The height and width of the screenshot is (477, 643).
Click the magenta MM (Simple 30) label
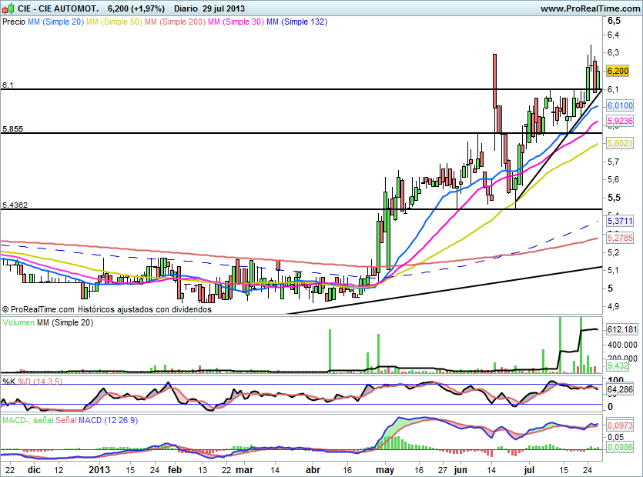point(236,22)
